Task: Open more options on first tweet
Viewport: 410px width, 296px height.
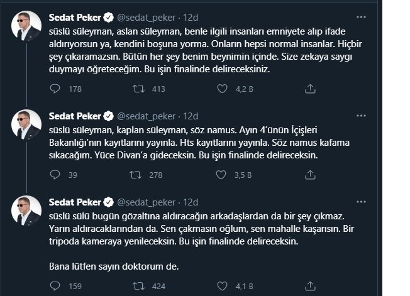Action: [361, 17]
